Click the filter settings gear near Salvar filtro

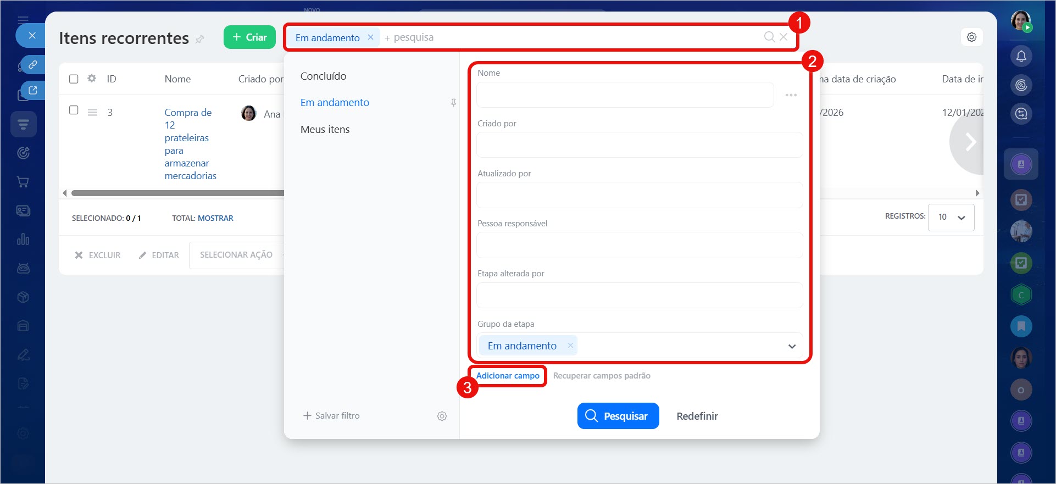click(442, 416)
